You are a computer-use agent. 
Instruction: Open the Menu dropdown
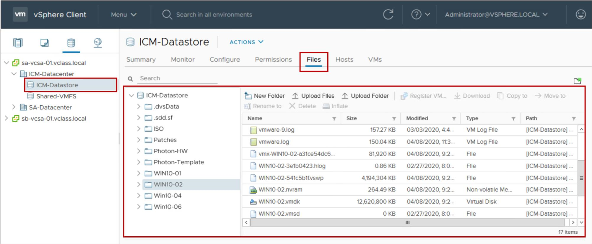click(123, 14)
